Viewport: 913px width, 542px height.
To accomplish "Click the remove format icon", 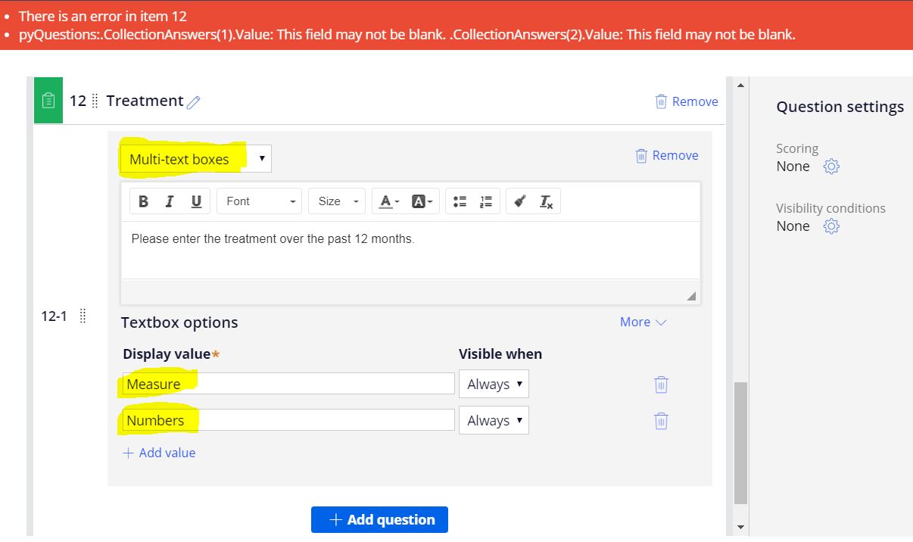I will click(x=547, y=201).
